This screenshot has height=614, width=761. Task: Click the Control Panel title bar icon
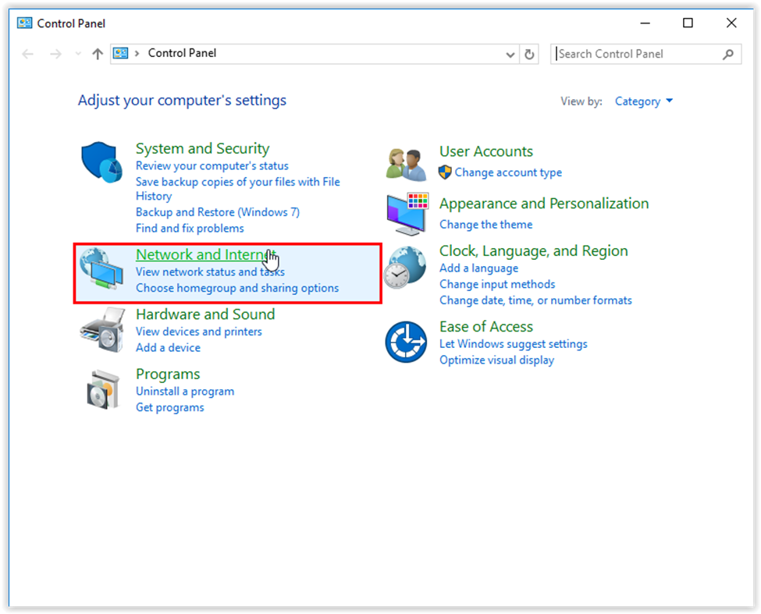coord(24,23)
